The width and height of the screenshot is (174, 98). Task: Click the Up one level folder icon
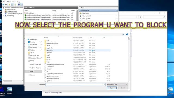click(x=10, y=5)
